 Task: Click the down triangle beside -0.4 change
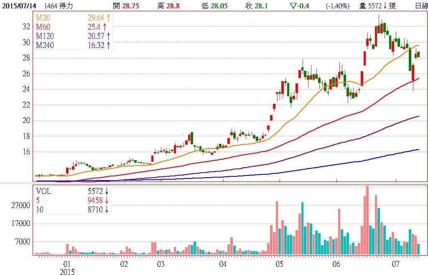coord(293,6)
